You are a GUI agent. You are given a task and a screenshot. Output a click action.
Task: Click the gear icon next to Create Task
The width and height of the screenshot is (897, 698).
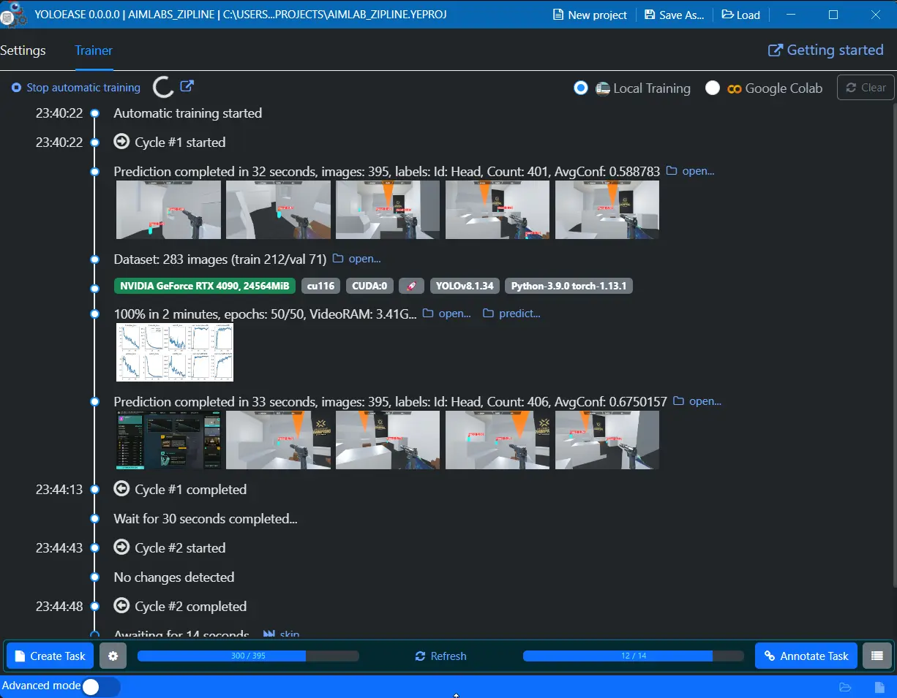[x=113, y=656]
